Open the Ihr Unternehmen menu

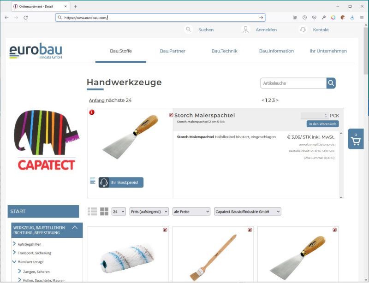point(328,51)
